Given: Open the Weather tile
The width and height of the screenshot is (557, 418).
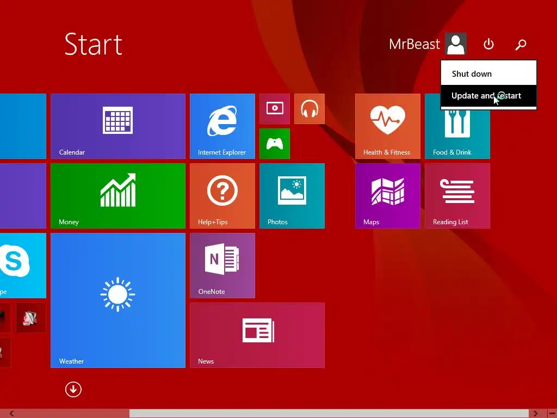Looking at the screenshot, I should click(118, 300).
